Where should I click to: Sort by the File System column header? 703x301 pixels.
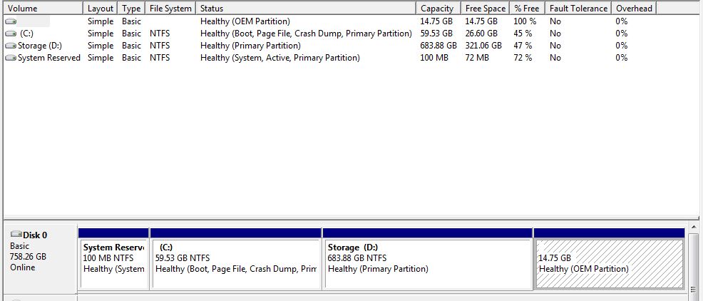tap(170, 8)
